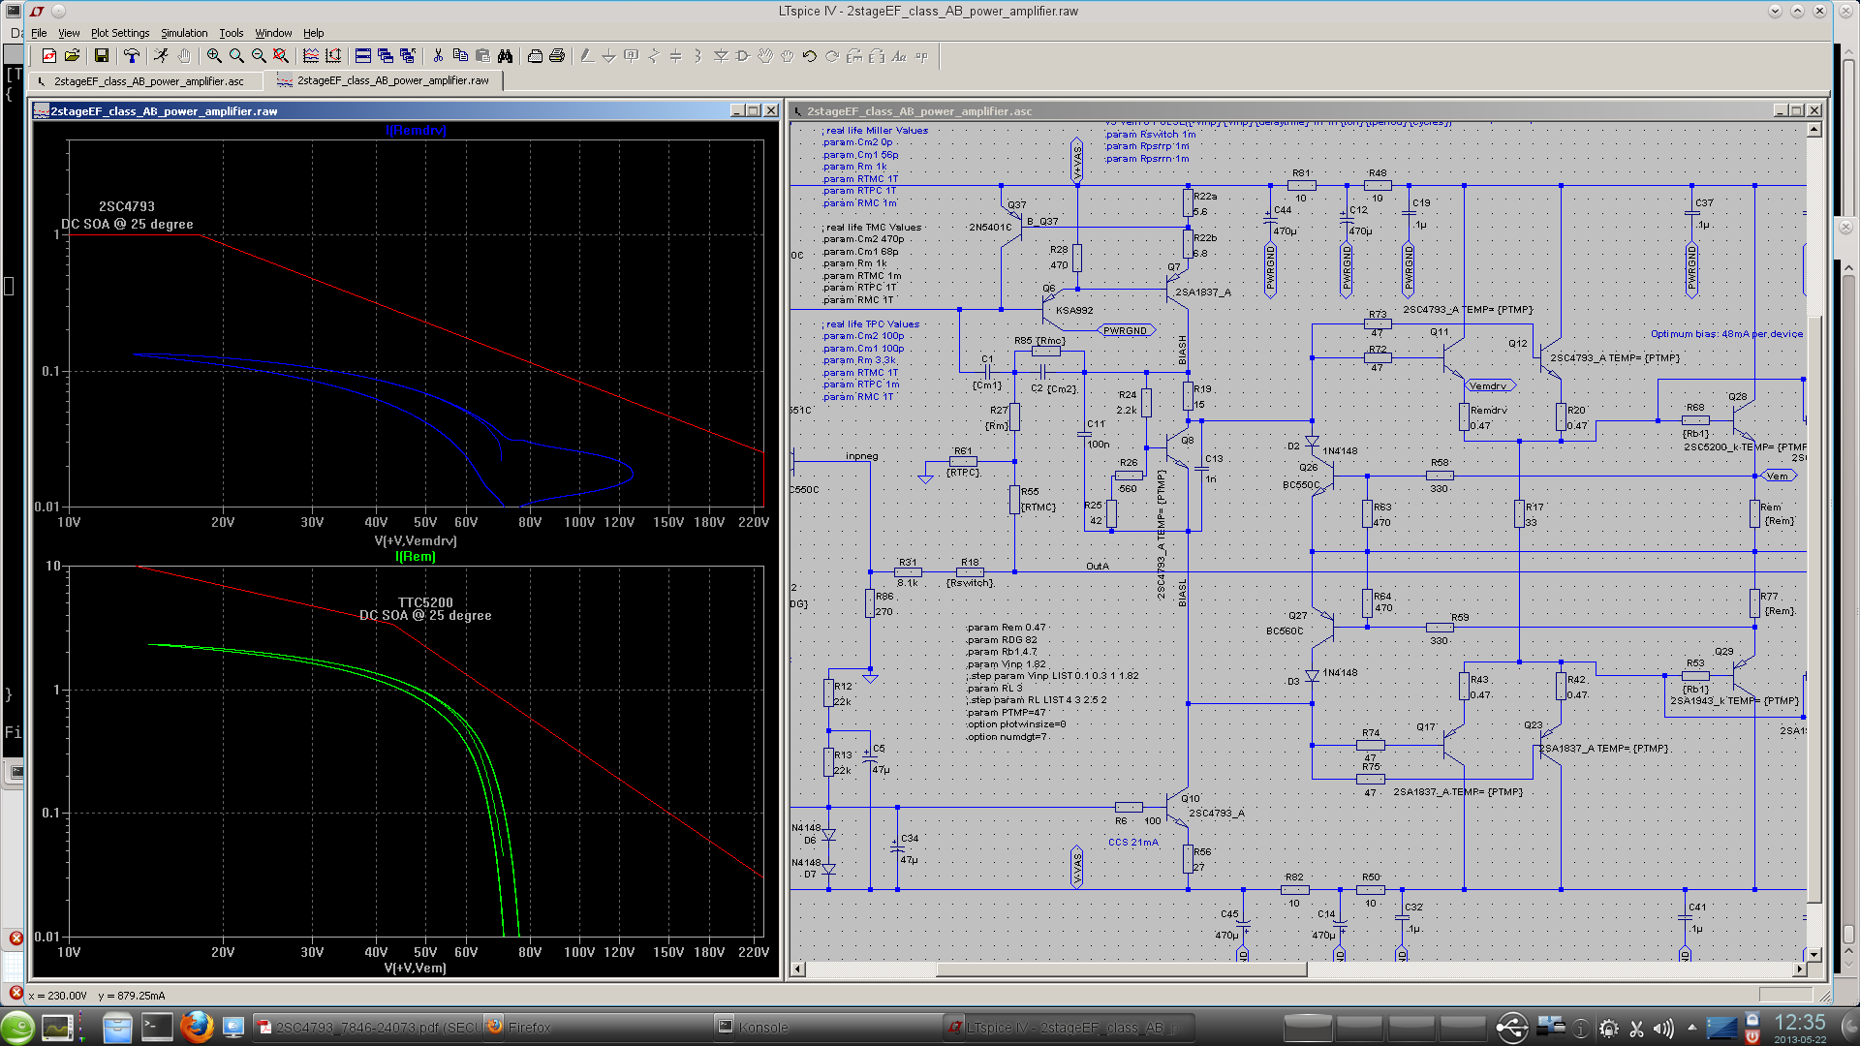
Task: Click the I[Rem] trace label
Action: point(416,556)
